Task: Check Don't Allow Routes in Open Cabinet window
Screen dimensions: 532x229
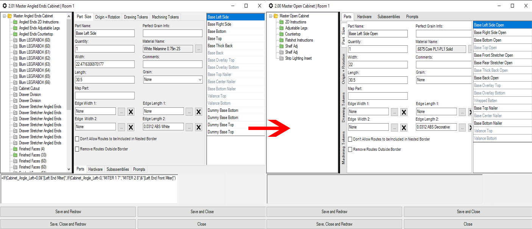Action: [x=350, y=139]
